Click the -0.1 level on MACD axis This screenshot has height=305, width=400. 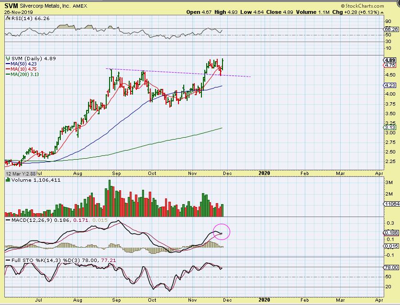coord(389,255)
